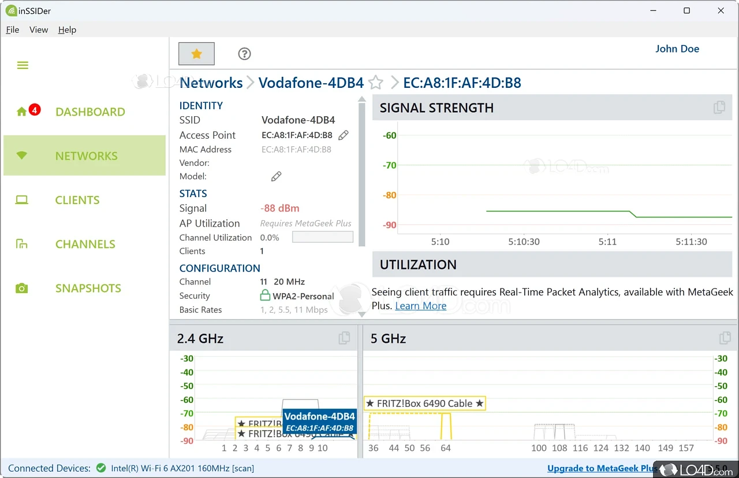This screenshot has width=739, height=478.
Task: Star the Vodafone-4DB4 network as favorite
Action: point(376,83)
